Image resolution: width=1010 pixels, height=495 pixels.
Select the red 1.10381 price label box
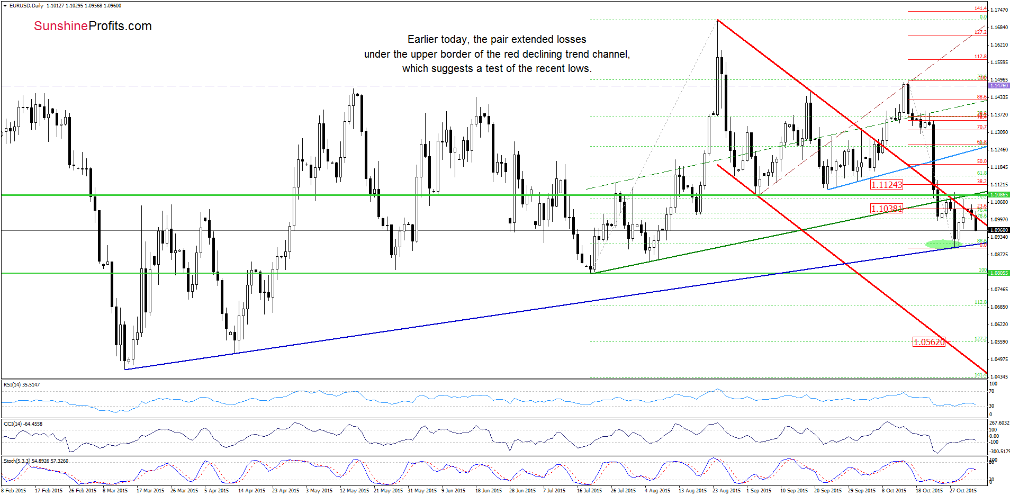pyautogui.click(x=887, y=209)
